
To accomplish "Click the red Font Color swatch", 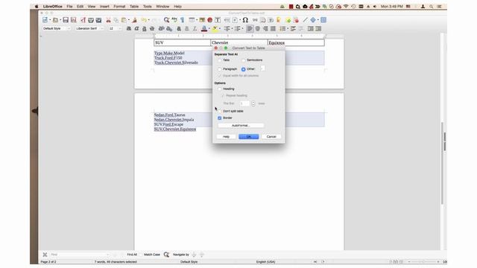I will [204, 28].
